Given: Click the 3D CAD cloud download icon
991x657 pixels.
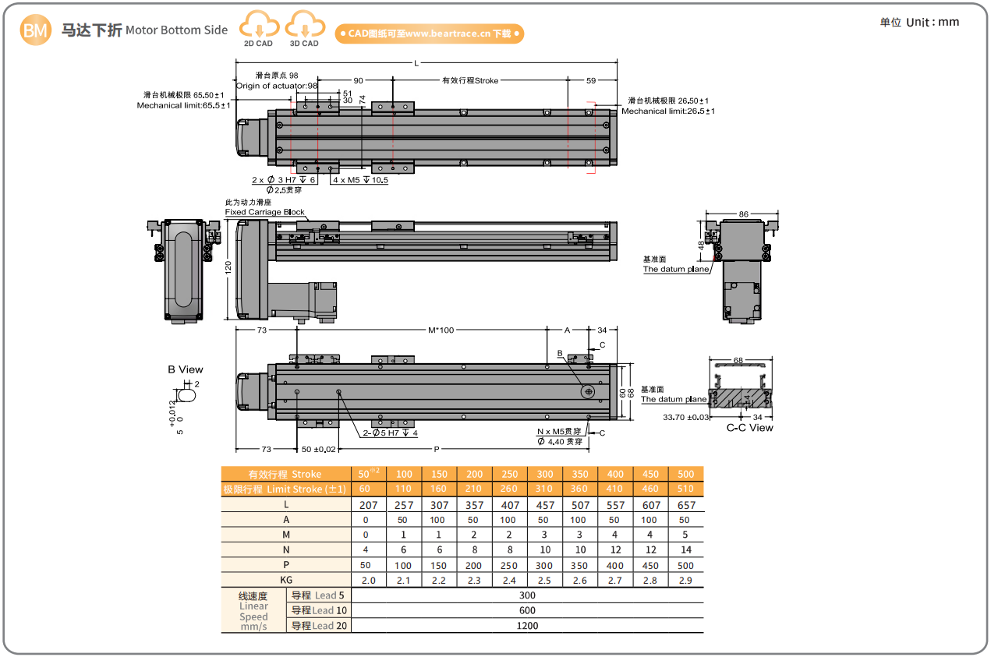Looking at the screenshot, I should pyautogui.click(x=304, y=29).
